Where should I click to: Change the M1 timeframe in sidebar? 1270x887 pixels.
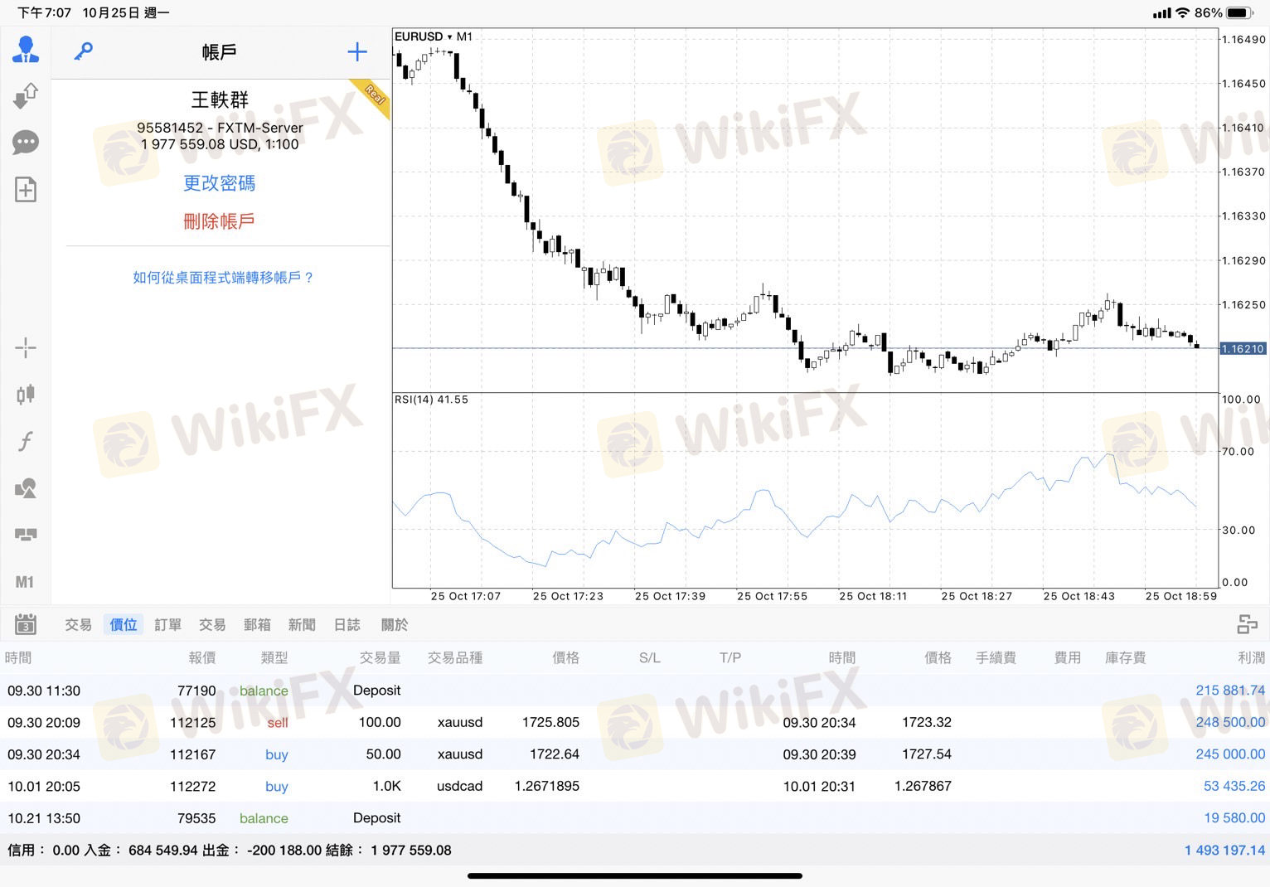(x=25, y=582)
